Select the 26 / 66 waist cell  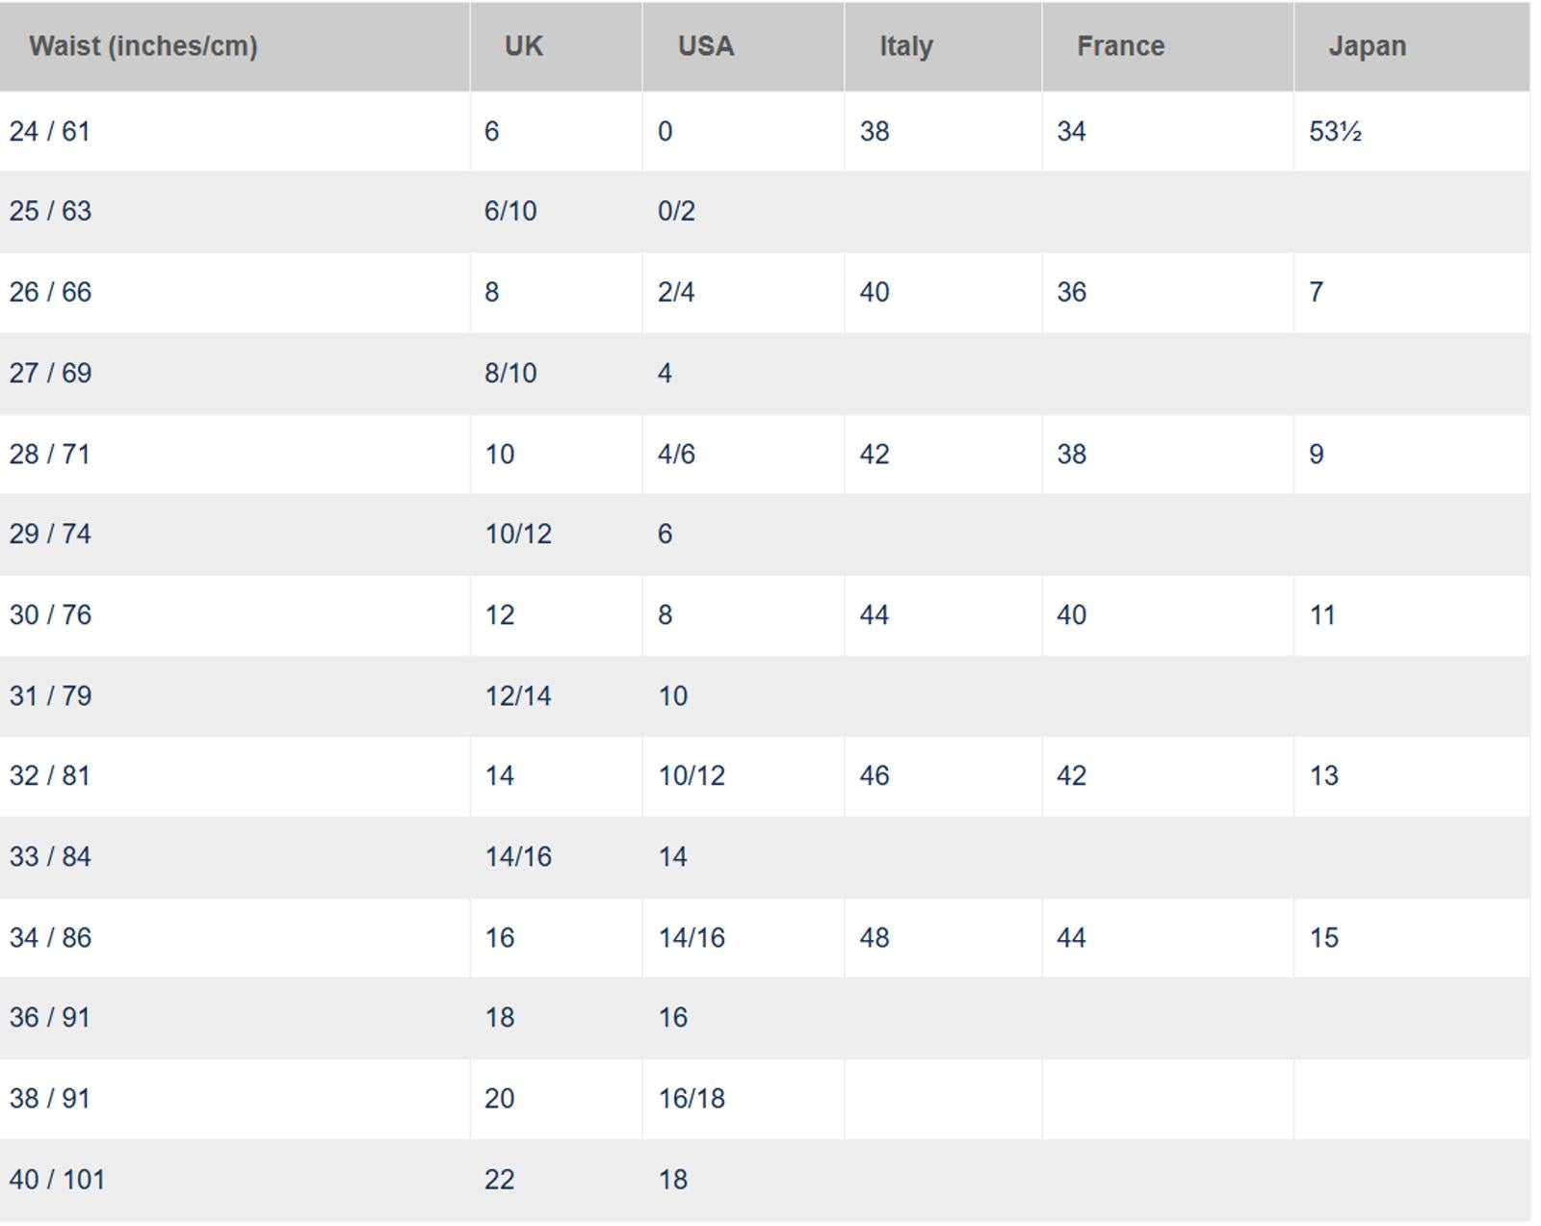(x=50, y=292)
